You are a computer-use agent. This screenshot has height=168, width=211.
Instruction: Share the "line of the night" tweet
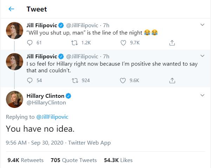click(172, 43)
